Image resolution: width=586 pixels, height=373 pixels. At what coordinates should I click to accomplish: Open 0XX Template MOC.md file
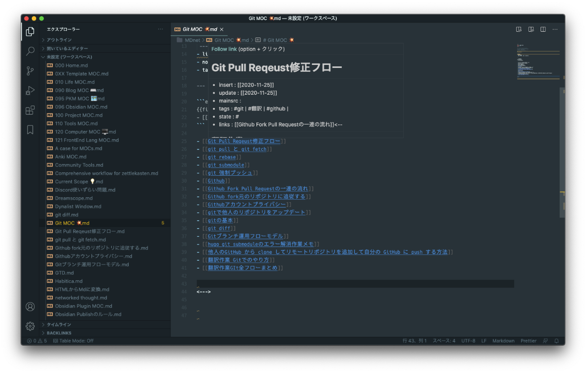coord(105,74)
